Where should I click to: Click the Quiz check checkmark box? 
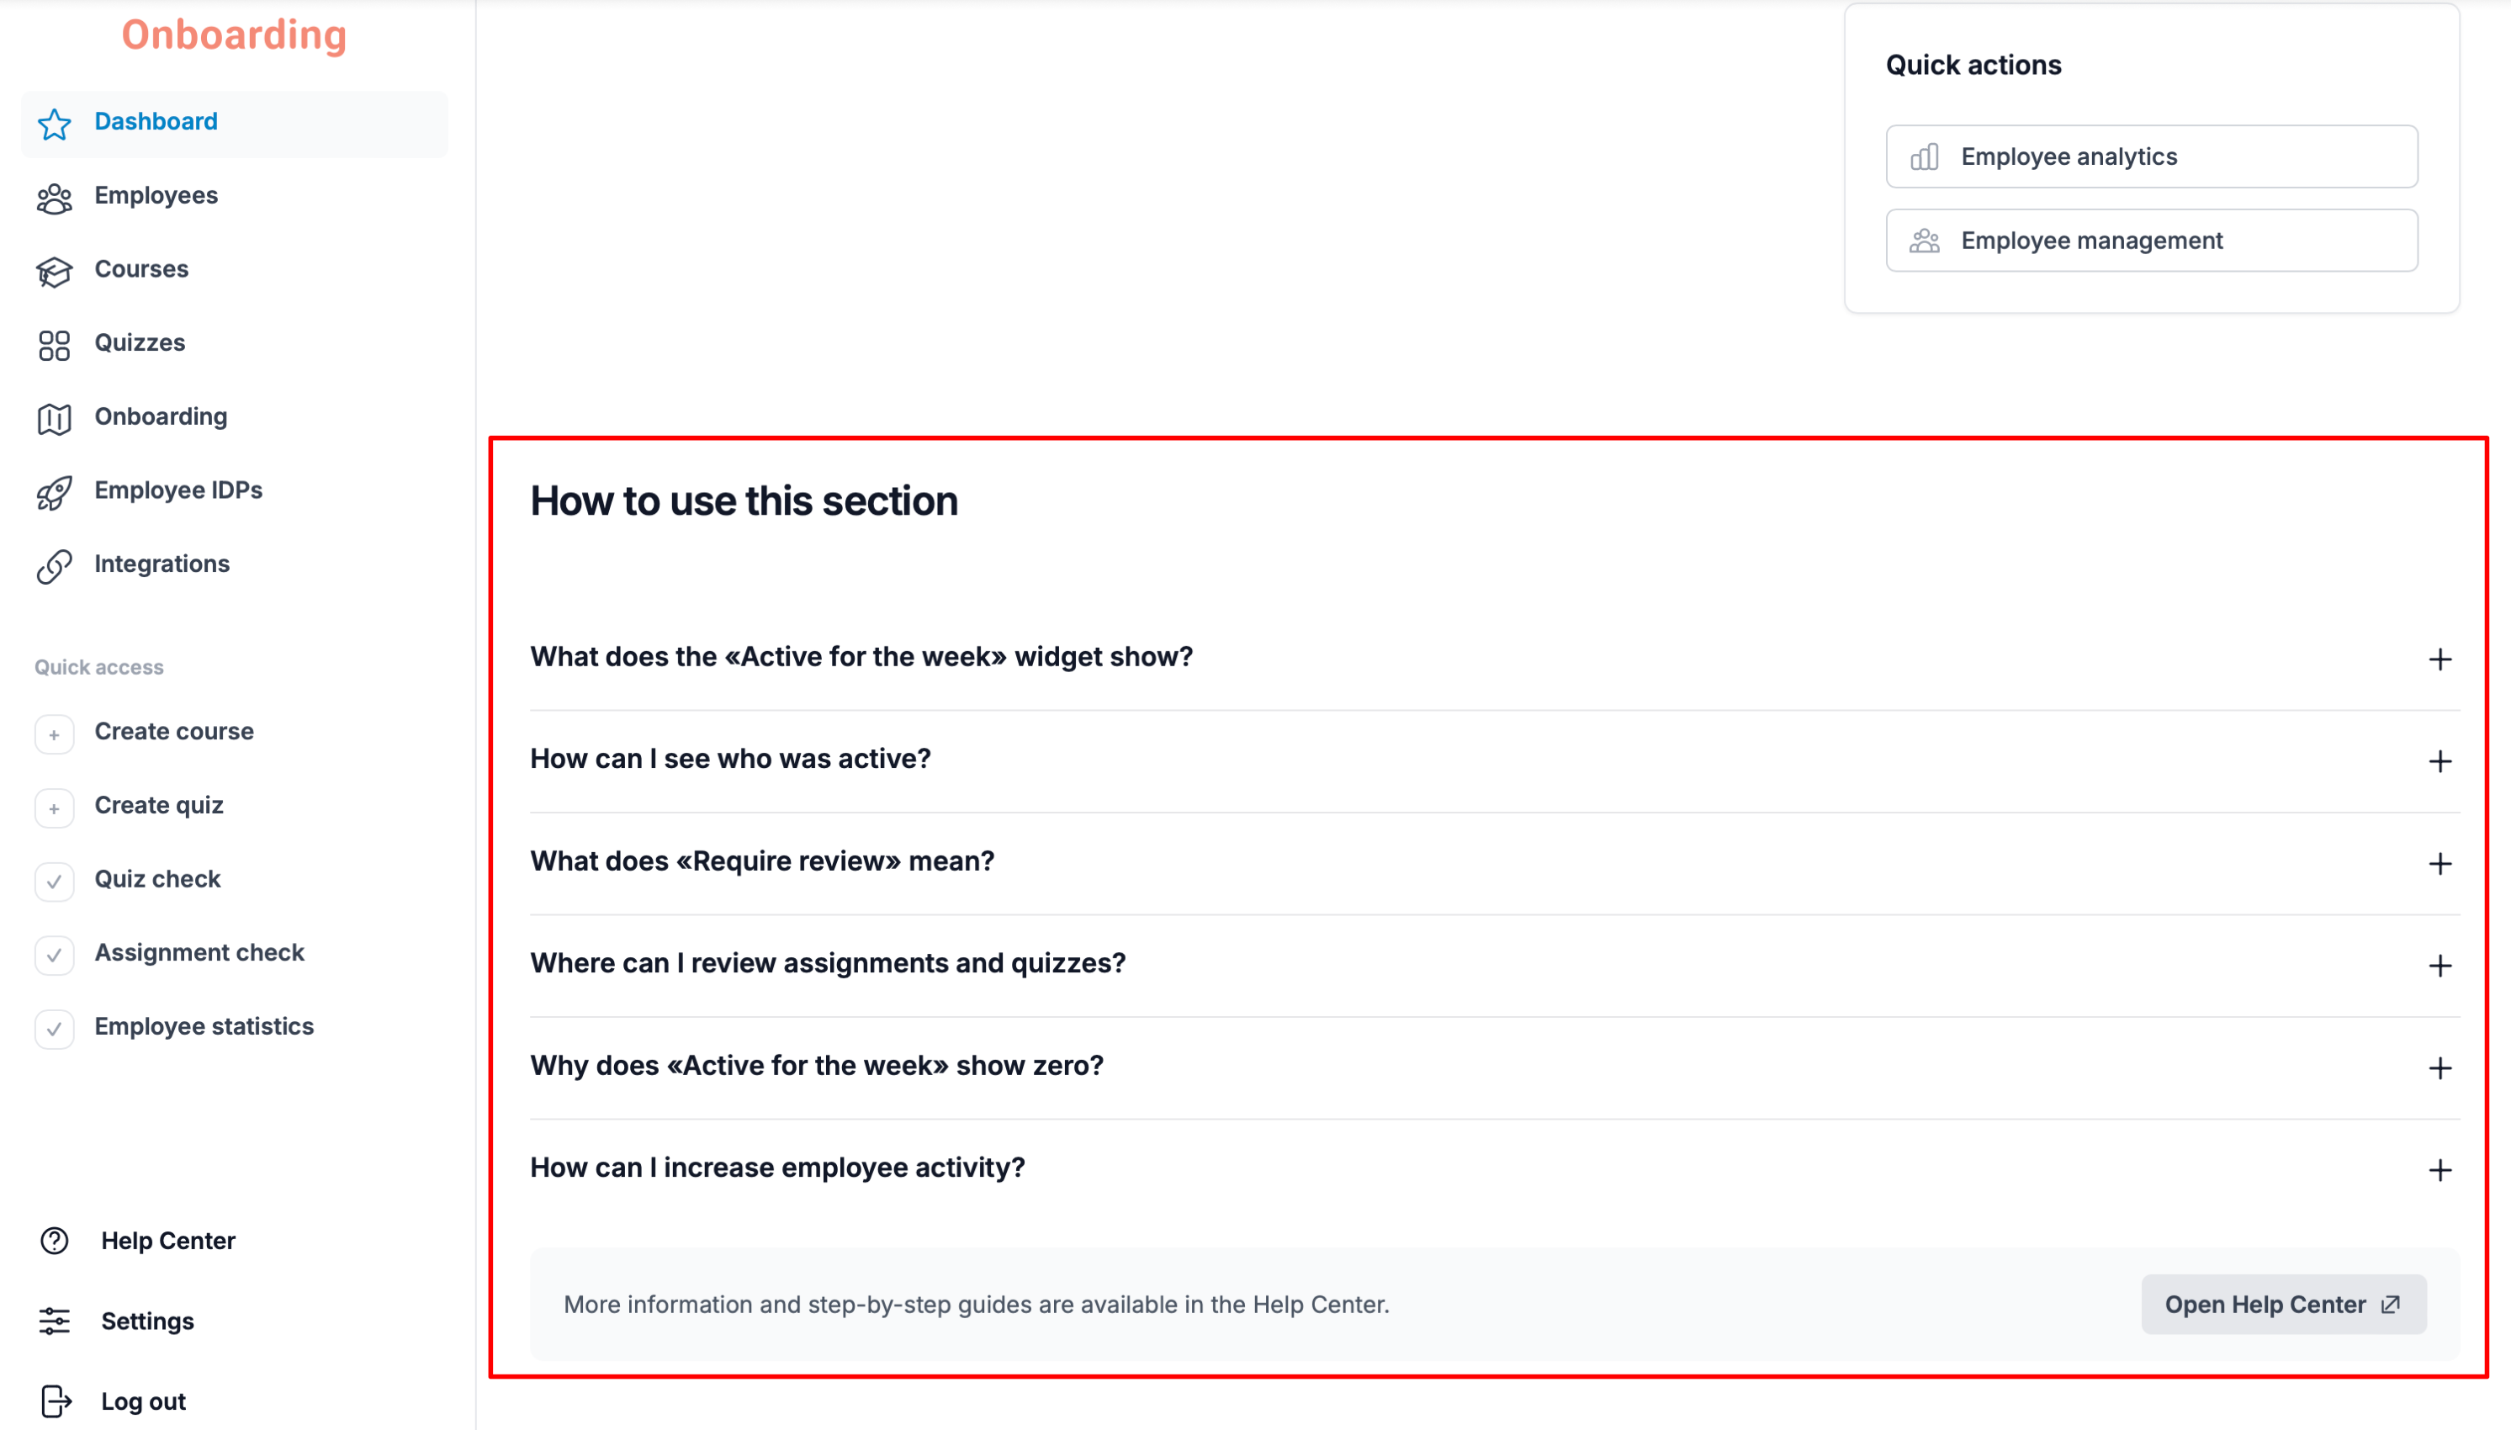point(54,881)
